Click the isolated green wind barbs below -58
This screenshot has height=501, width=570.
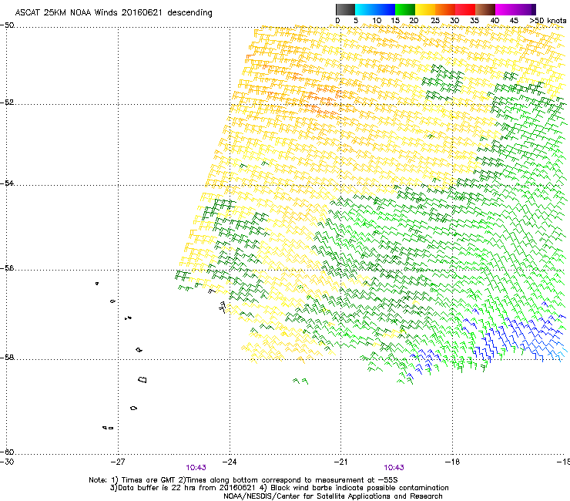click(300, 381)
